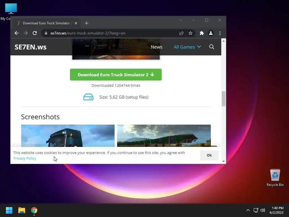Open the blue truck screenshot thumbnail
289x217 pixels.
click(x=68, y=136)
